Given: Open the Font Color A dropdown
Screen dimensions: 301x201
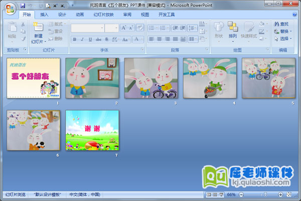Looking at the screenshot, I should click(x=138, y=39).
